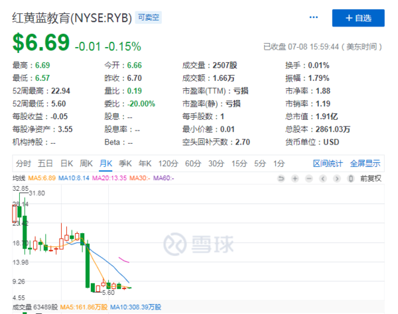Open the three-dot more options menu
398x314 pixels.
[314, 17]
